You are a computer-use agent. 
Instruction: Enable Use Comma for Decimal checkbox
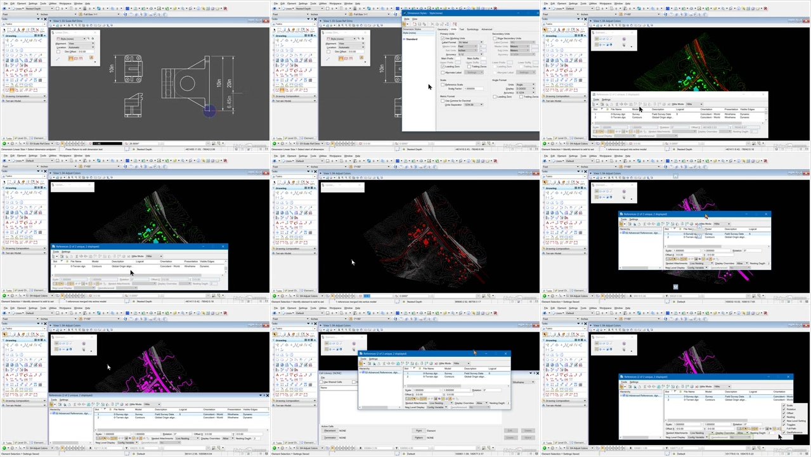point(443,101)
